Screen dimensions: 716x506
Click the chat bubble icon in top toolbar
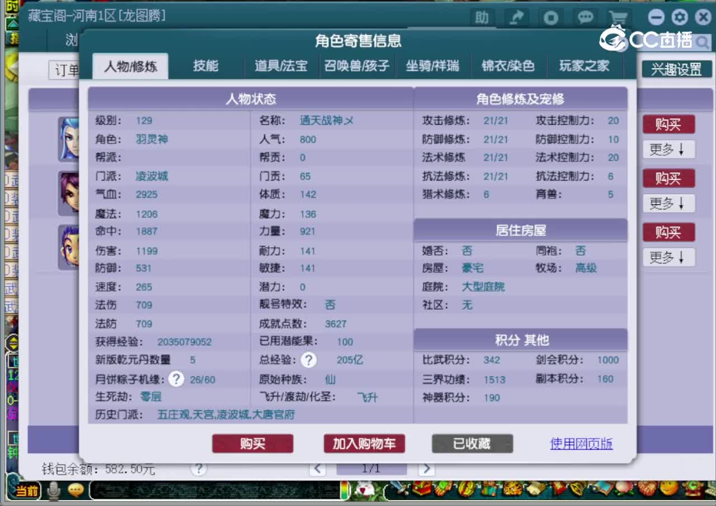585,17
